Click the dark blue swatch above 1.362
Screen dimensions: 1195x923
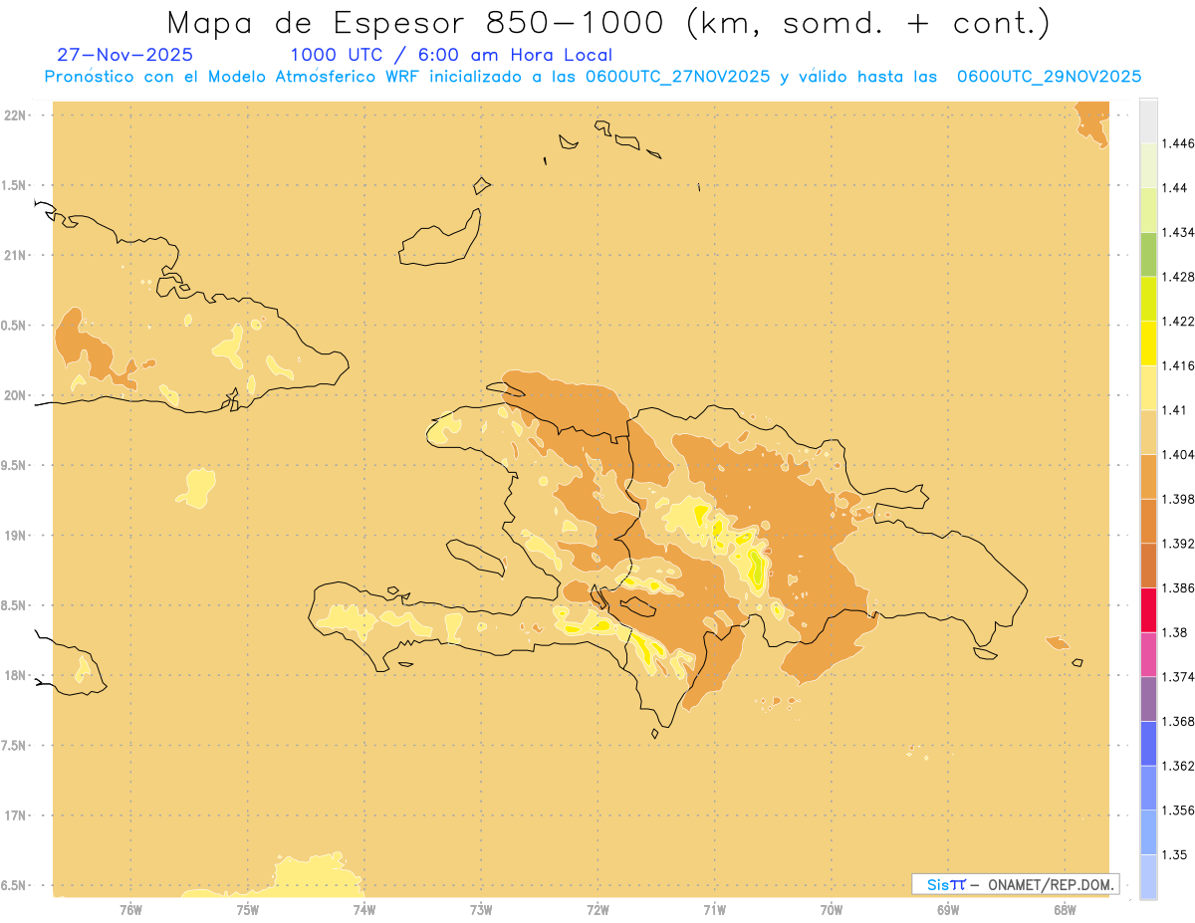click(x=1148, y=743)
